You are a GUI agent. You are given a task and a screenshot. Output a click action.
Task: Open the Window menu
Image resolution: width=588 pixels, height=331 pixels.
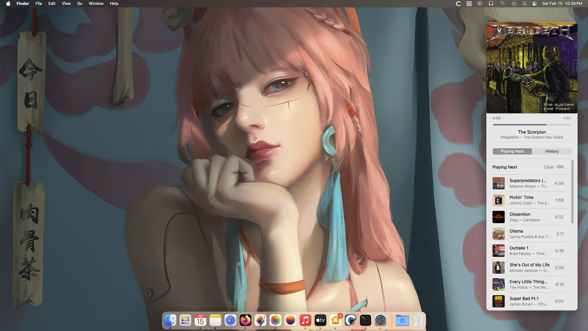coord(96,4)
